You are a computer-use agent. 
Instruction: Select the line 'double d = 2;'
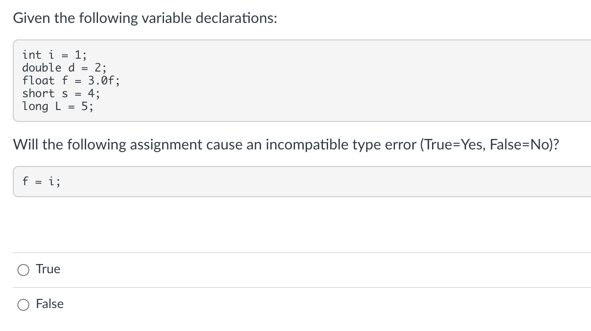pos(64,67)
